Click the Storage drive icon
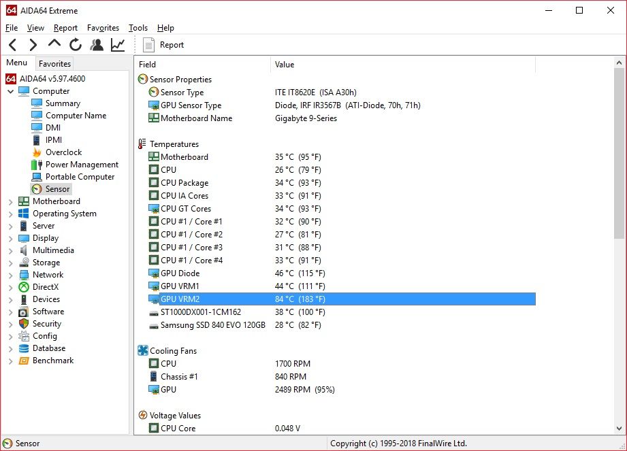The image size is (627, 451). [24, 263]
